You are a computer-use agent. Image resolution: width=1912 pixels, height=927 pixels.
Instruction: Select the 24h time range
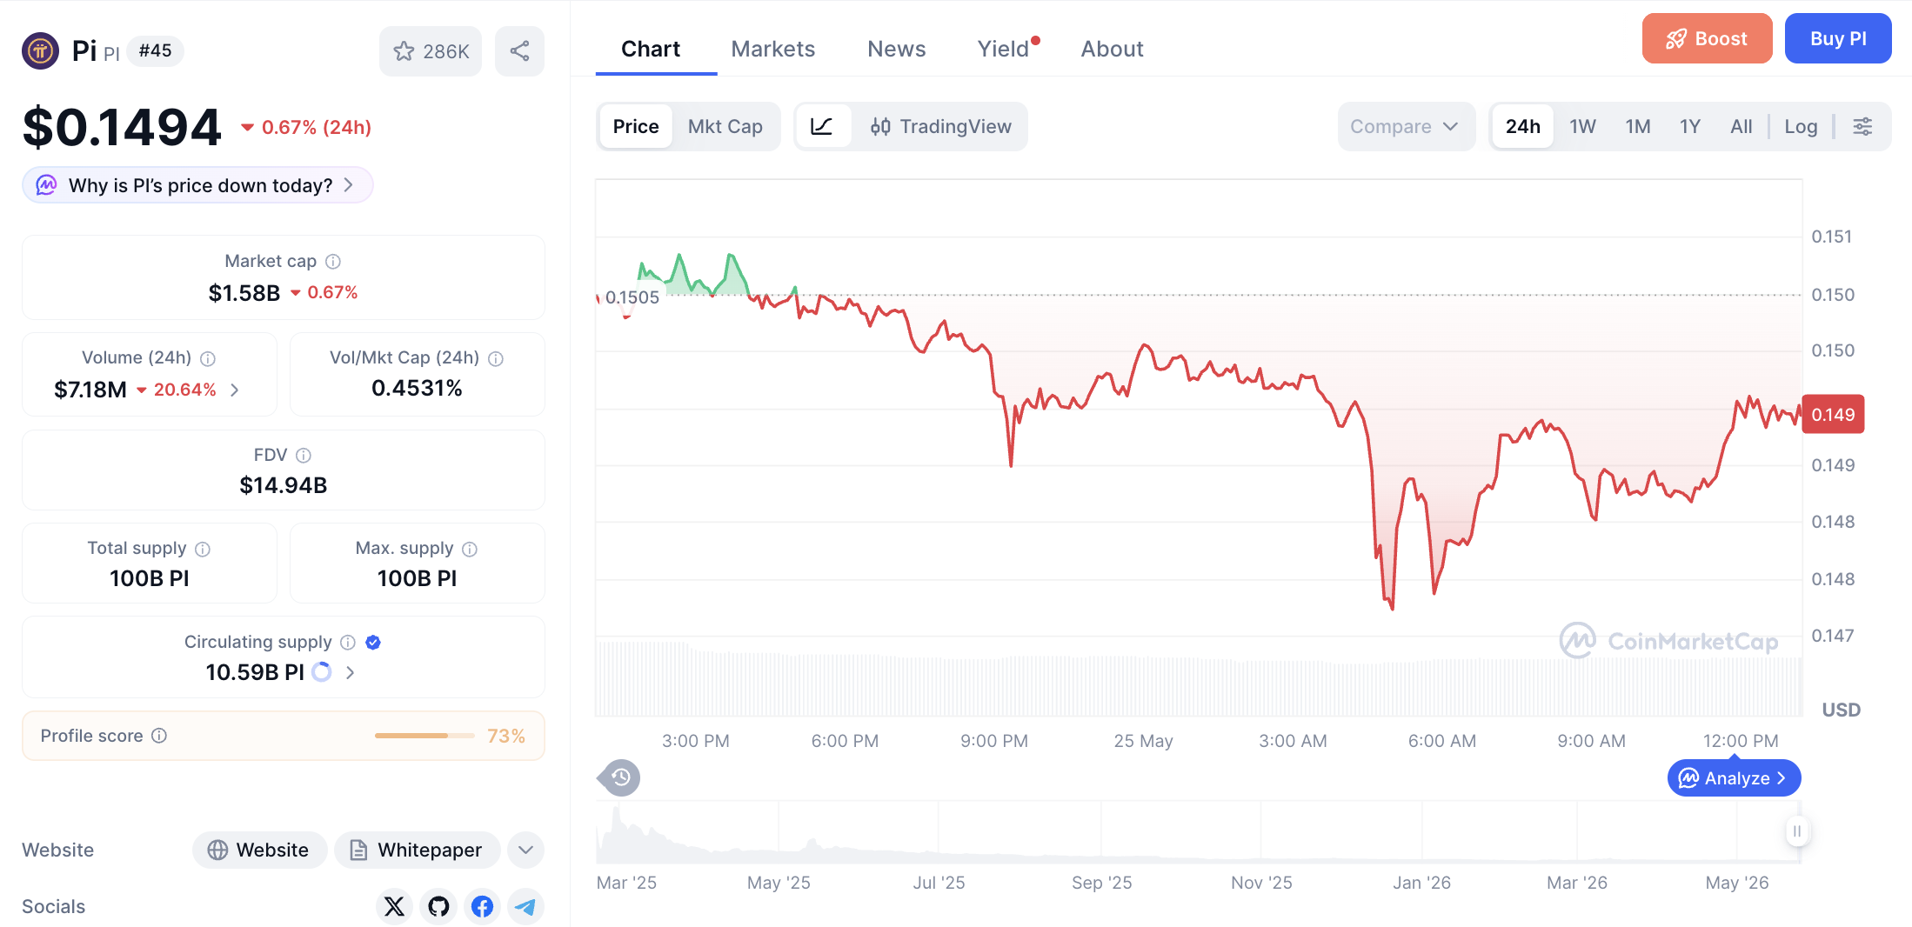click(1523, 127)
